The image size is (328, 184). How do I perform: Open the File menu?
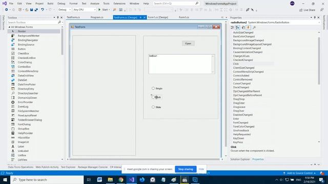click(x=11, y=4)
